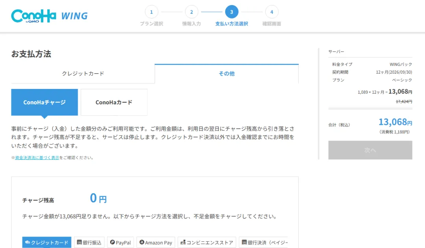Image resolution: width=425 pixels, height=248 pixels.
Task: Click the struck-through 17,424円 price
Action: point(404,102)
